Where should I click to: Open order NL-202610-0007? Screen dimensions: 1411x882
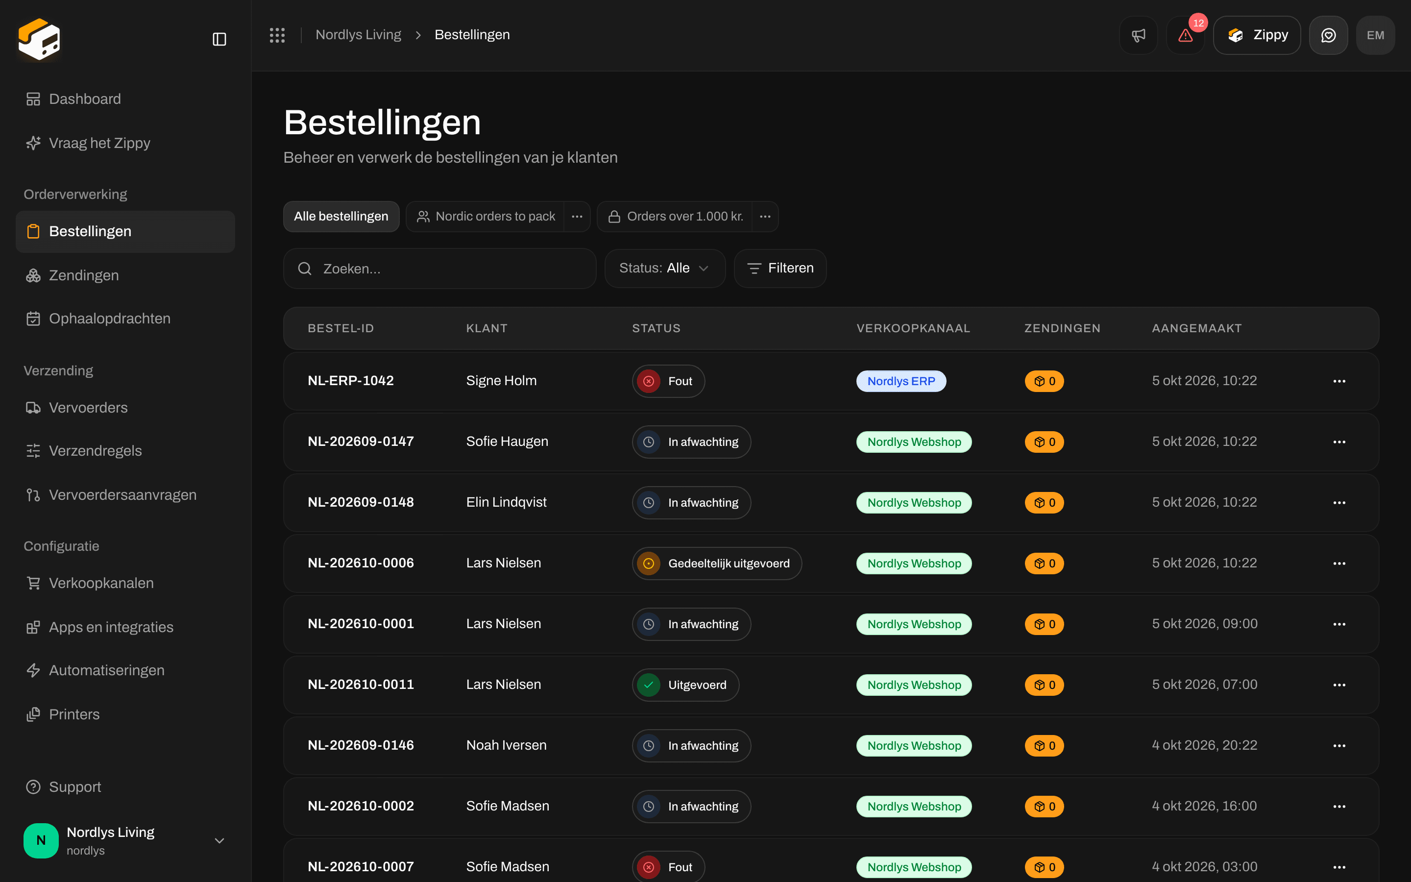click(x=360, y=866)
